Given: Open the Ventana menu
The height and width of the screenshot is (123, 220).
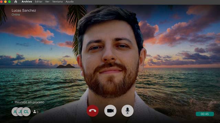Looking at the screenshot, I should click(x=57, y=2).
